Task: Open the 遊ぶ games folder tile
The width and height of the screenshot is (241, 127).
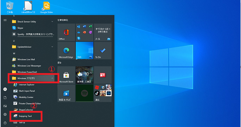Action: click(103, 93)
